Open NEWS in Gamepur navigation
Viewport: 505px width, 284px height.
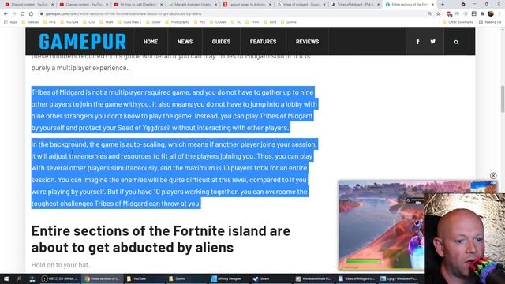coord(185,42)
